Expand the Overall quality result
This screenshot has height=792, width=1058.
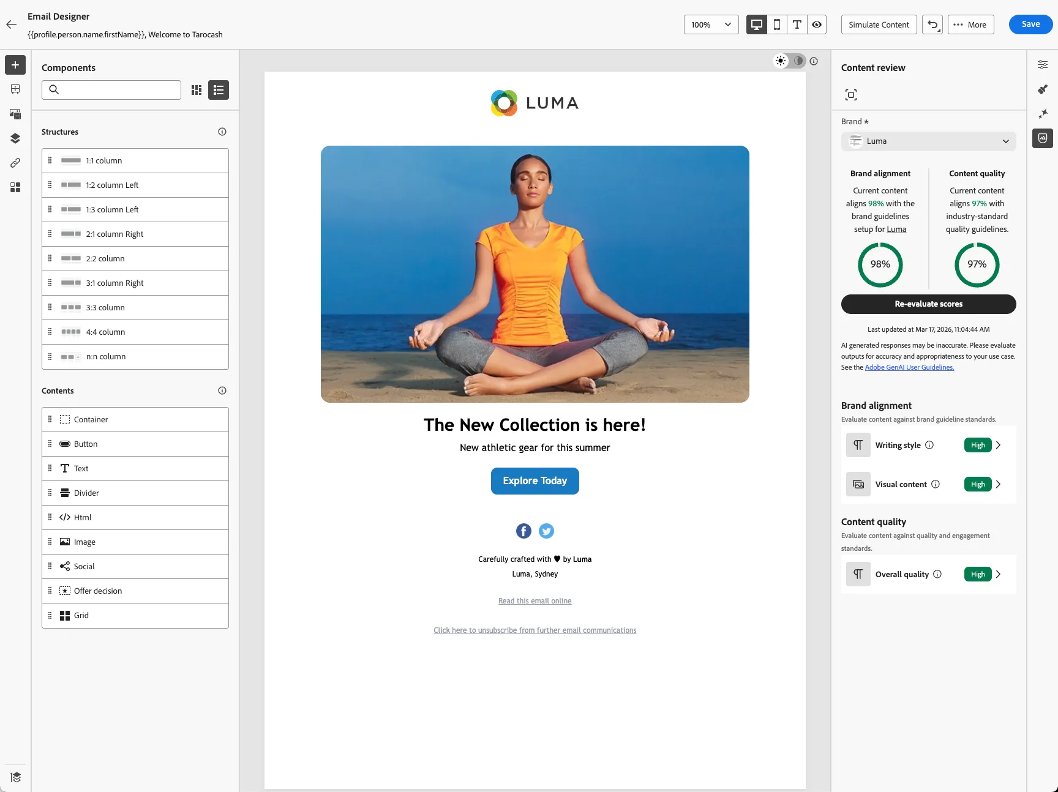click(999, 574)
